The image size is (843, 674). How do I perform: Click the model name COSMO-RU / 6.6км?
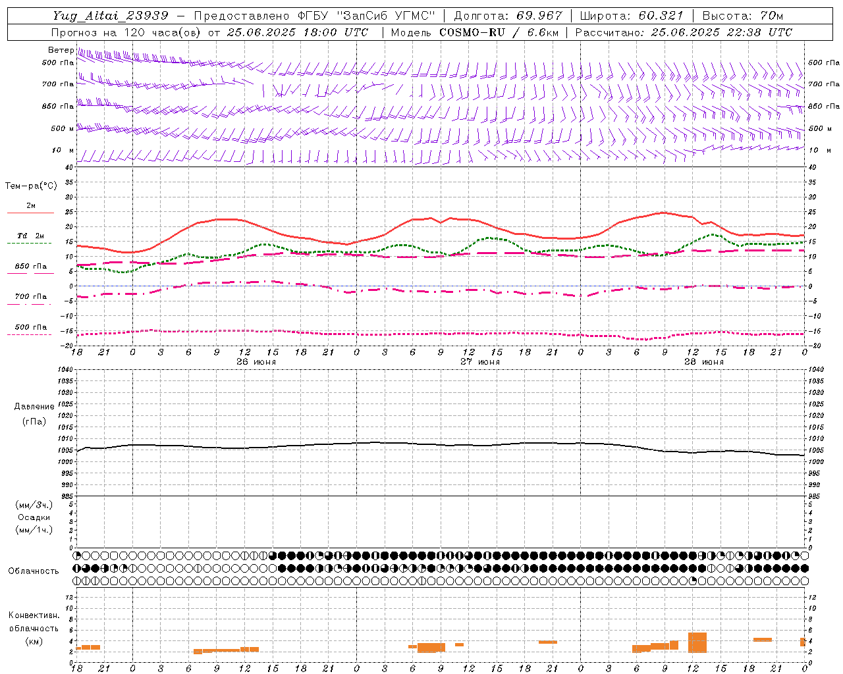[x=499, y=32]
